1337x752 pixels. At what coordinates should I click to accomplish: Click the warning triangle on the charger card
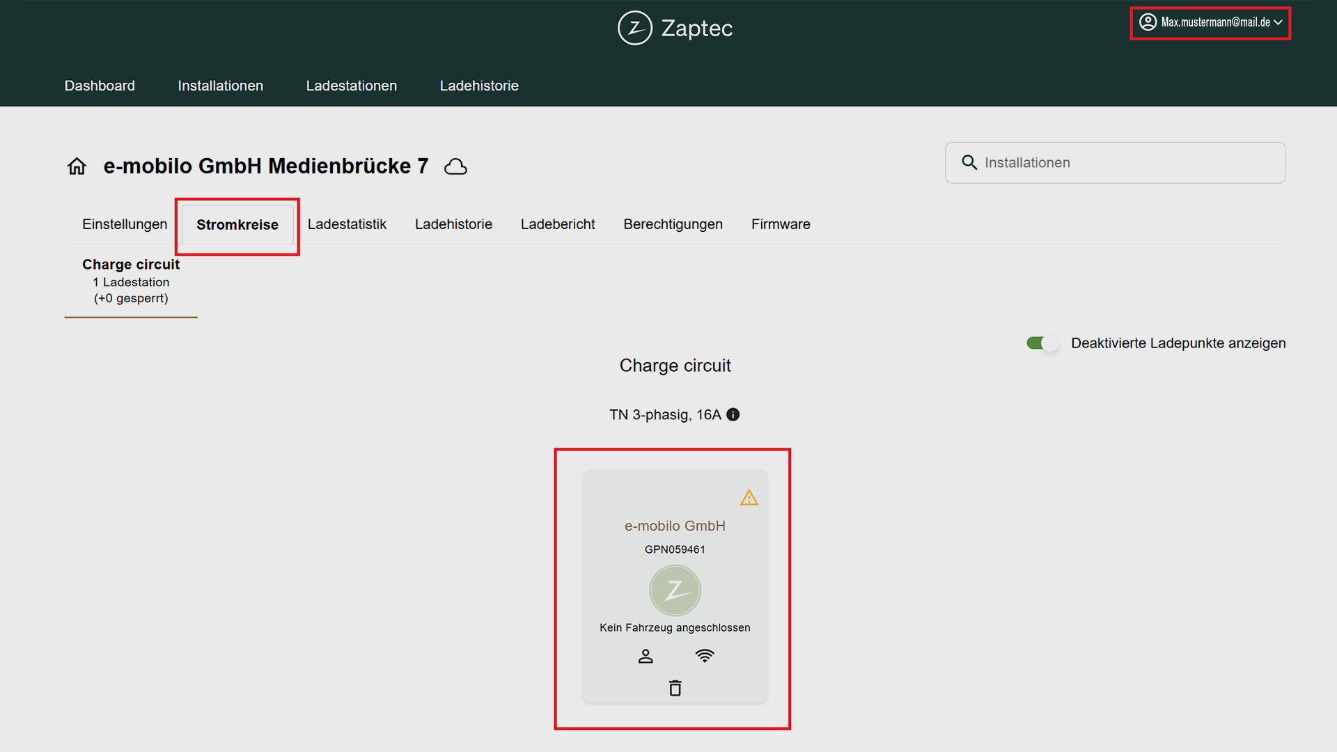click(x=749, y=497)
